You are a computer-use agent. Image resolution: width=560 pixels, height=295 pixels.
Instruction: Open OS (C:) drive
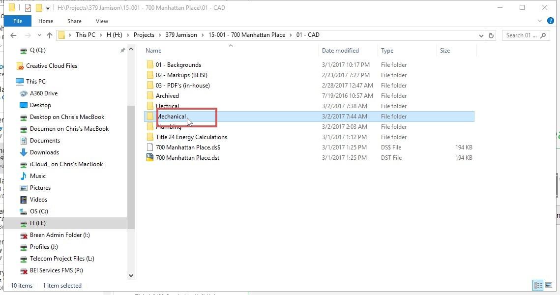(x=38, y=211)
